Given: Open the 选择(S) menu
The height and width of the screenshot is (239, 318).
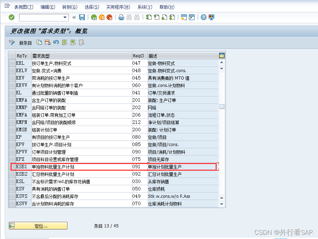Looking at the screenshot, I should pyautogui.click(x=92, y=7).
